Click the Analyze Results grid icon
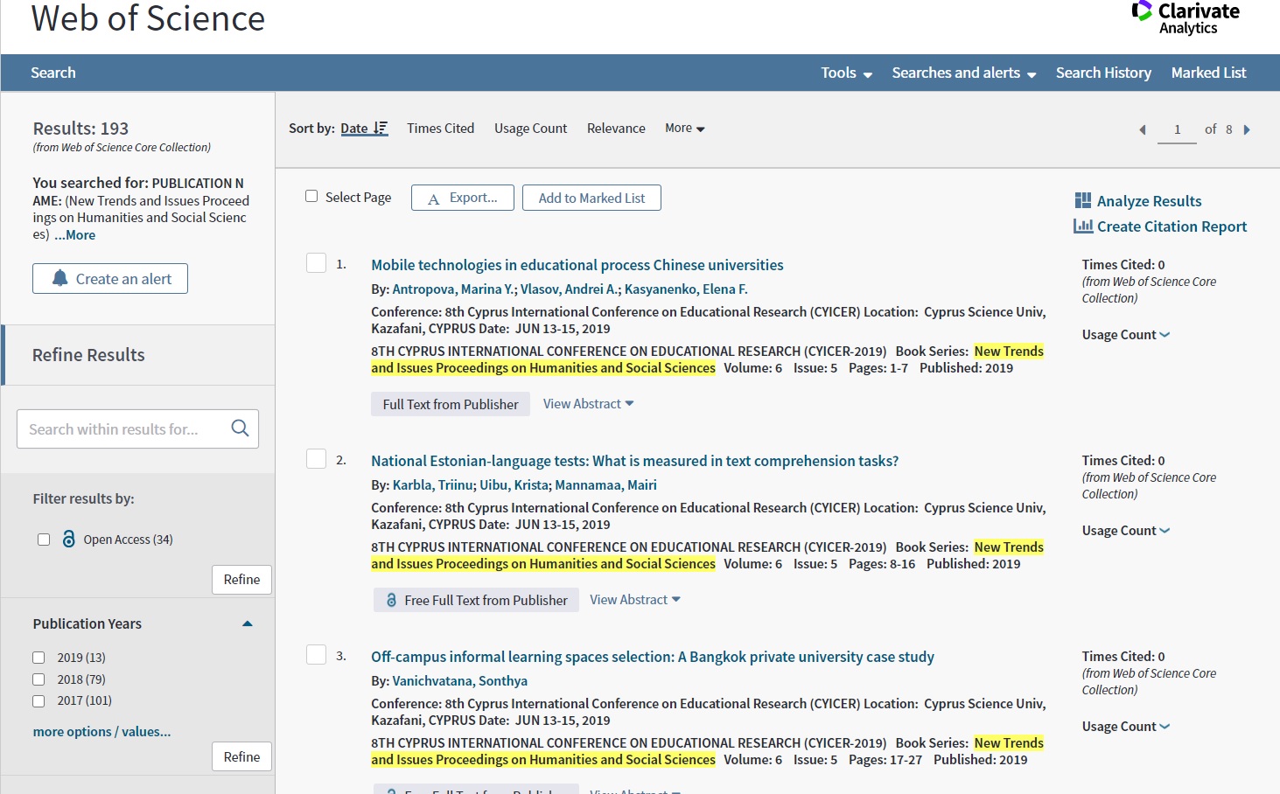 [x=1083, y=200]
